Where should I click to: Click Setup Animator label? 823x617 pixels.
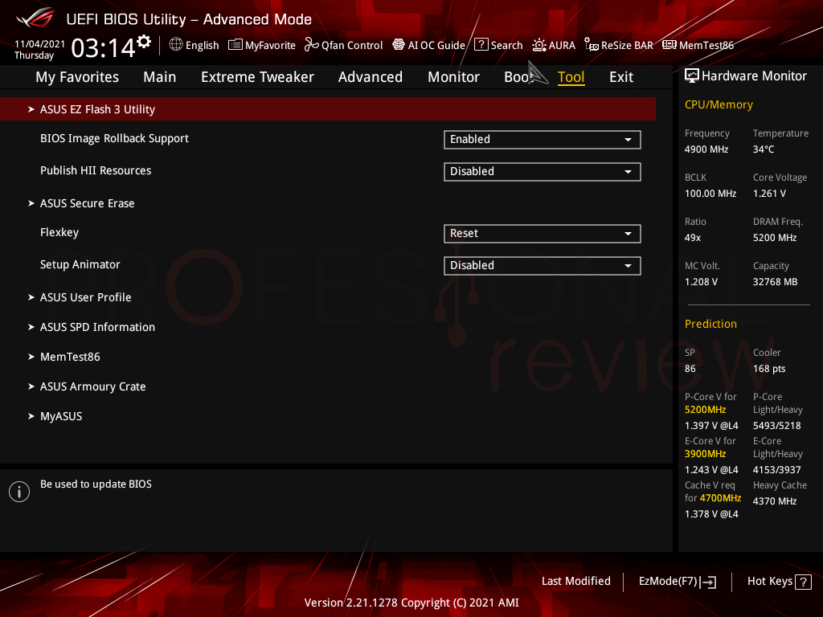pos(80,264)
